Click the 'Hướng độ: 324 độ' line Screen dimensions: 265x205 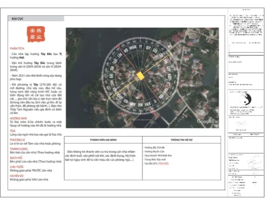click(x=154, y=148)
